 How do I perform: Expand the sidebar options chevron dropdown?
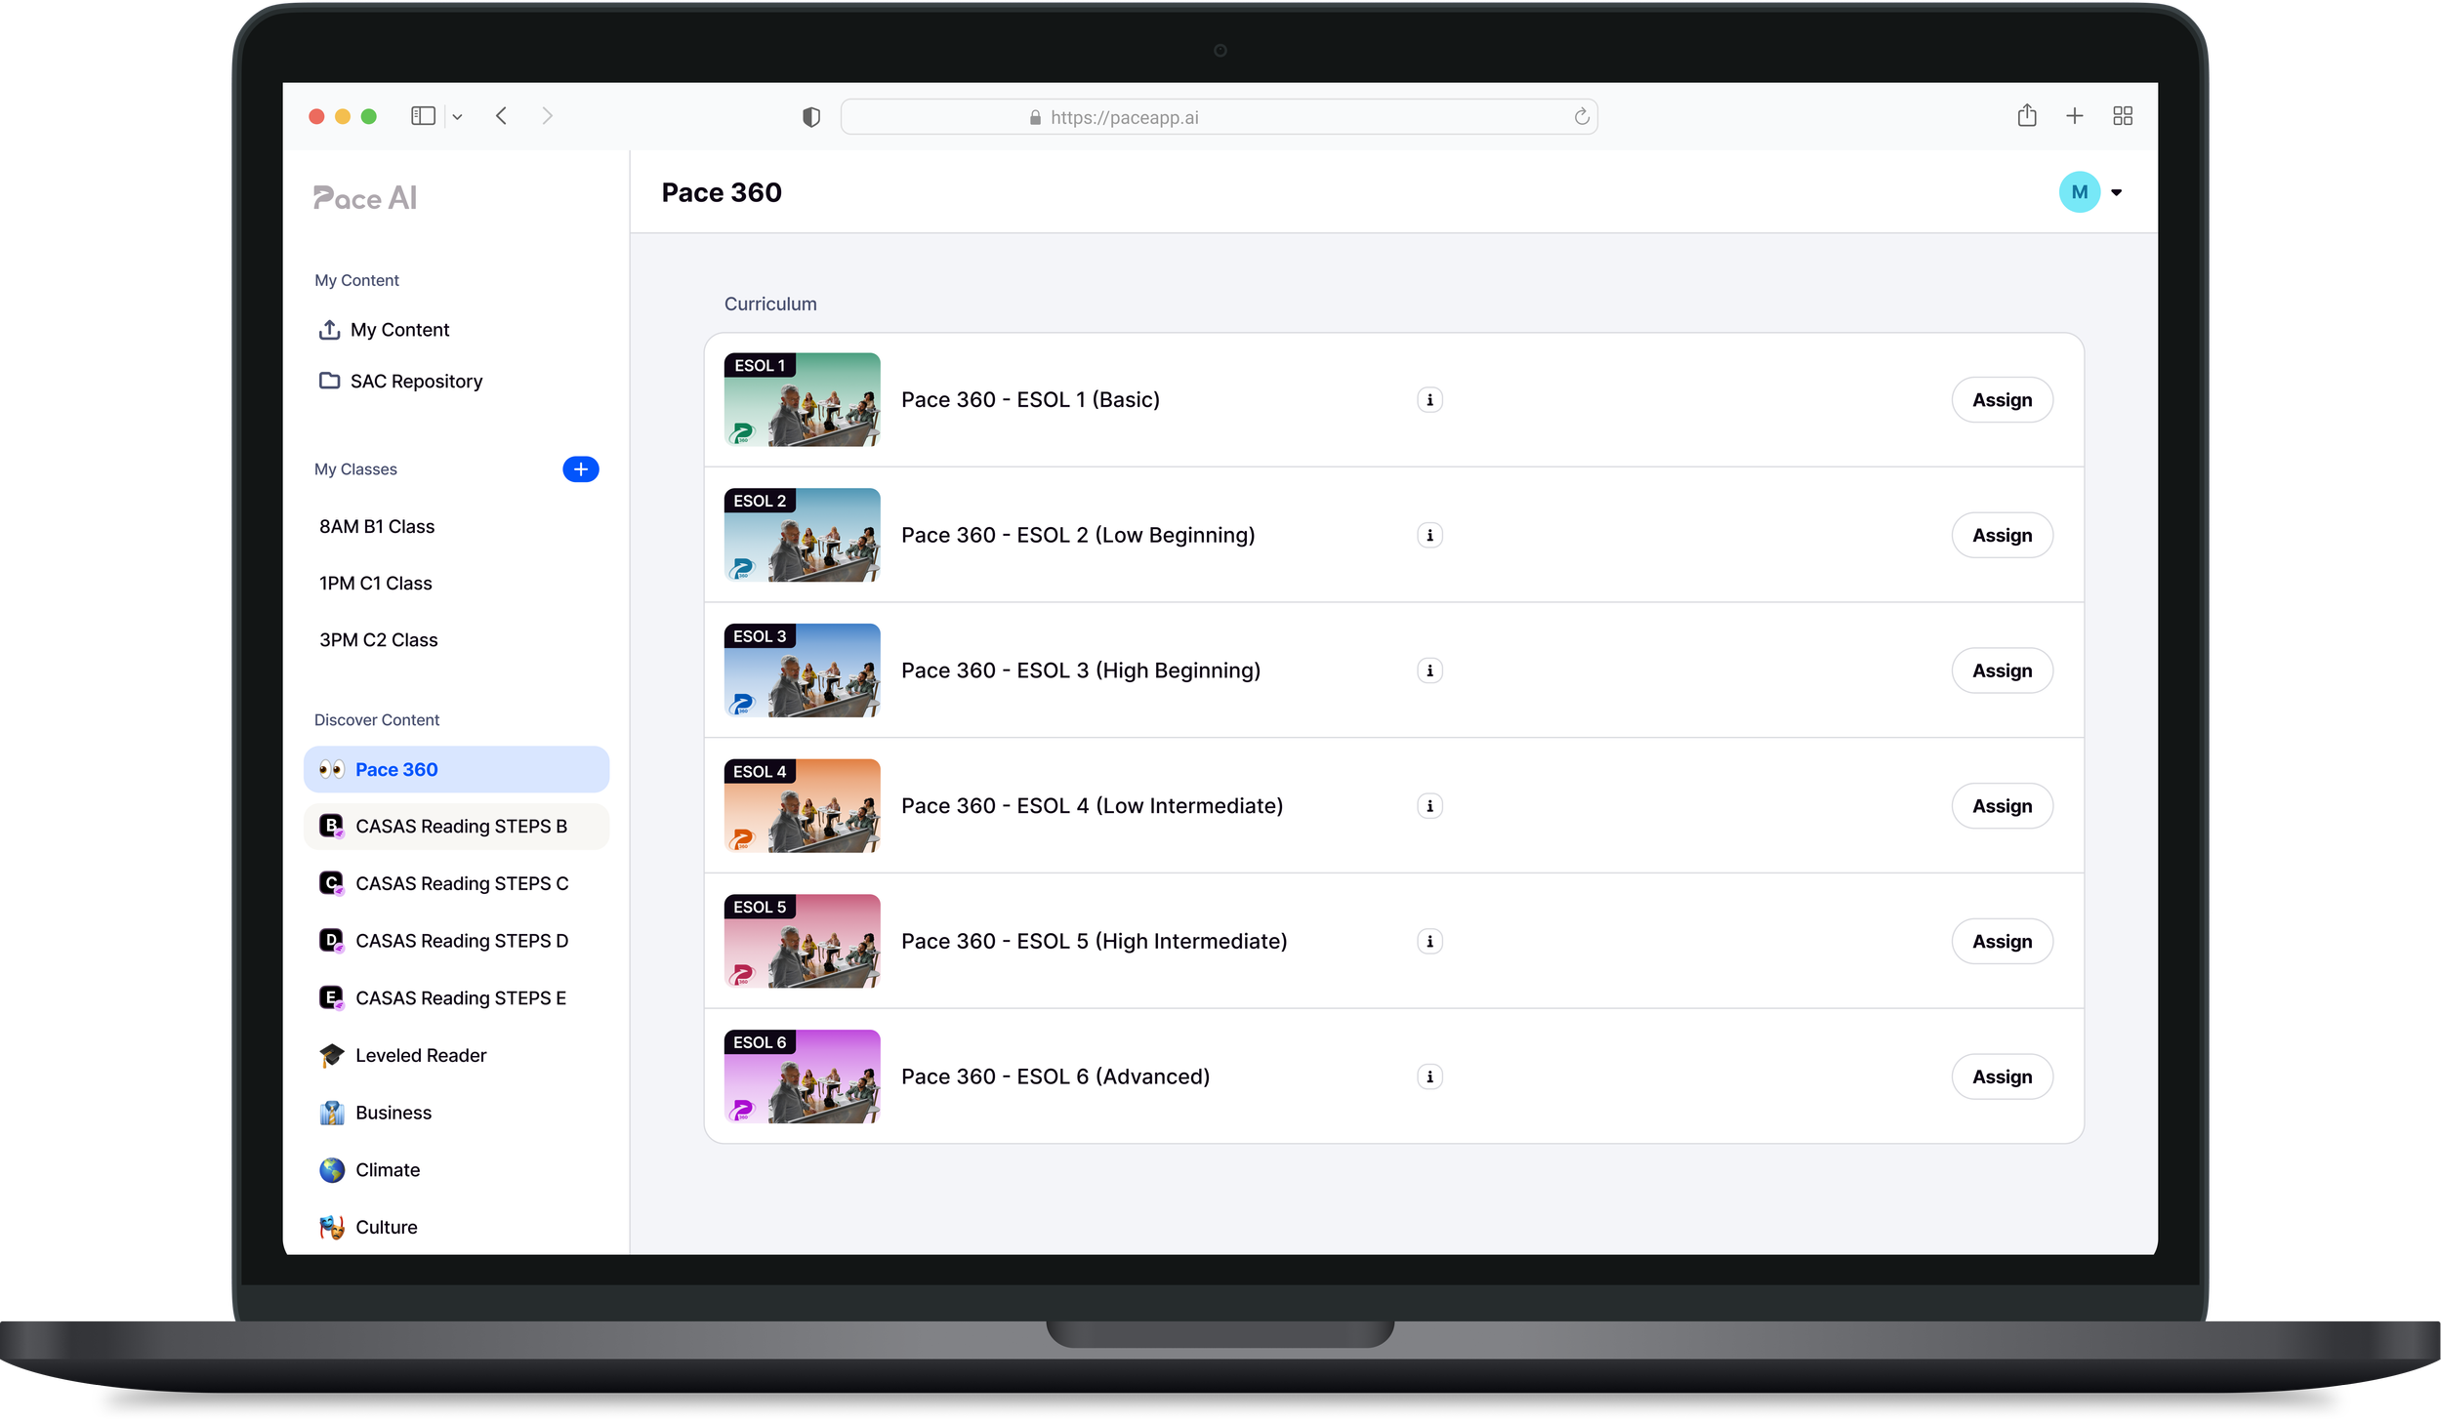point(457,117)
